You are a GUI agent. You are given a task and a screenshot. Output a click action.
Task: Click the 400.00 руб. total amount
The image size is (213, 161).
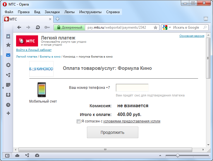(x=129, y=115)
